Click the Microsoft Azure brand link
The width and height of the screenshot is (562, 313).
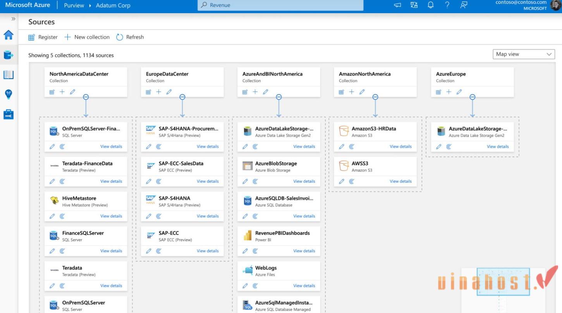click(27, 5)
